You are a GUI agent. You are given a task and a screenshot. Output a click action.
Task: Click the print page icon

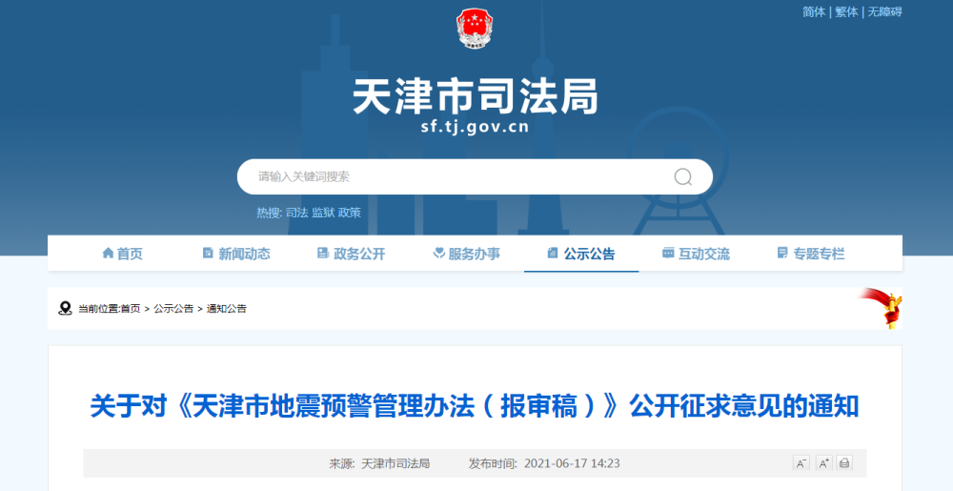point(844,463)
